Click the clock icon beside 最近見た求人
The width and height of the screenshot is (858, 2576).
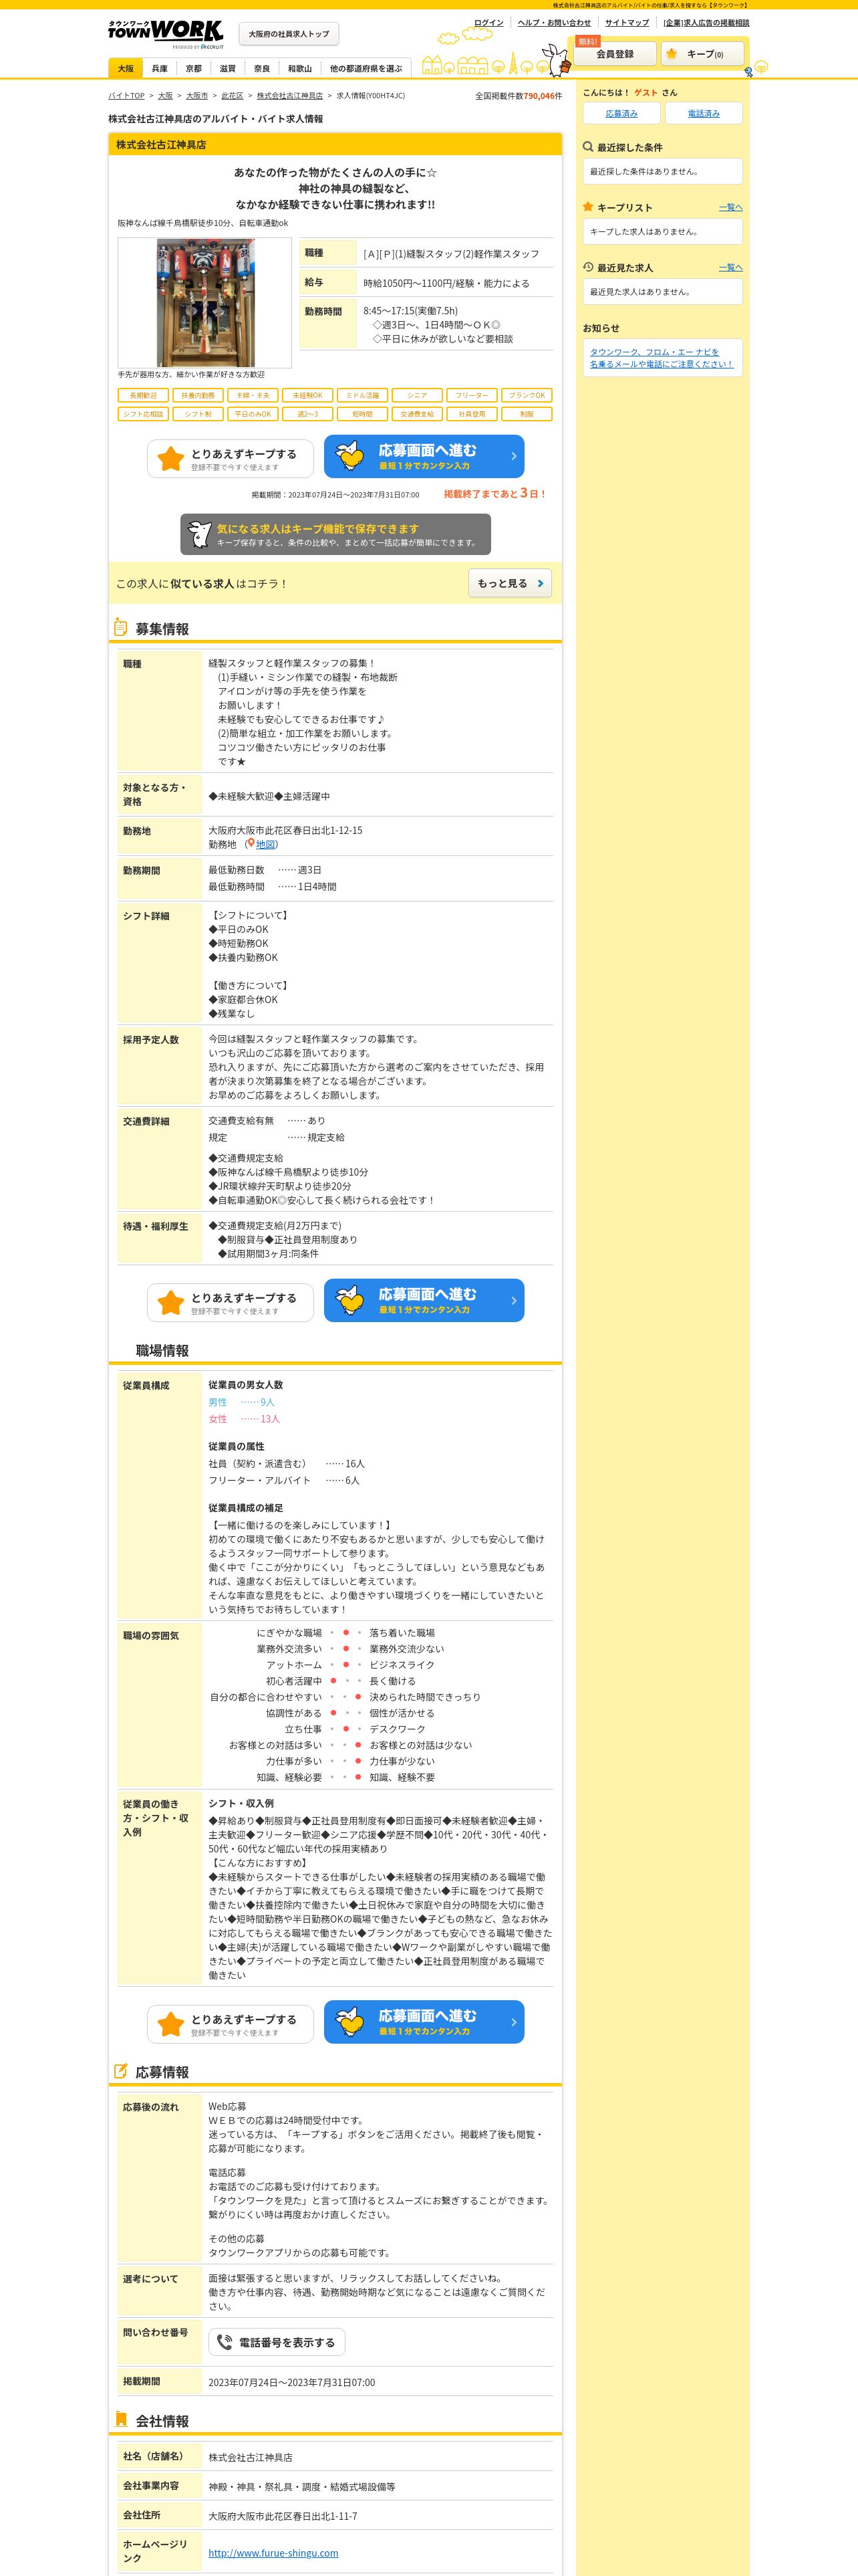588,267
